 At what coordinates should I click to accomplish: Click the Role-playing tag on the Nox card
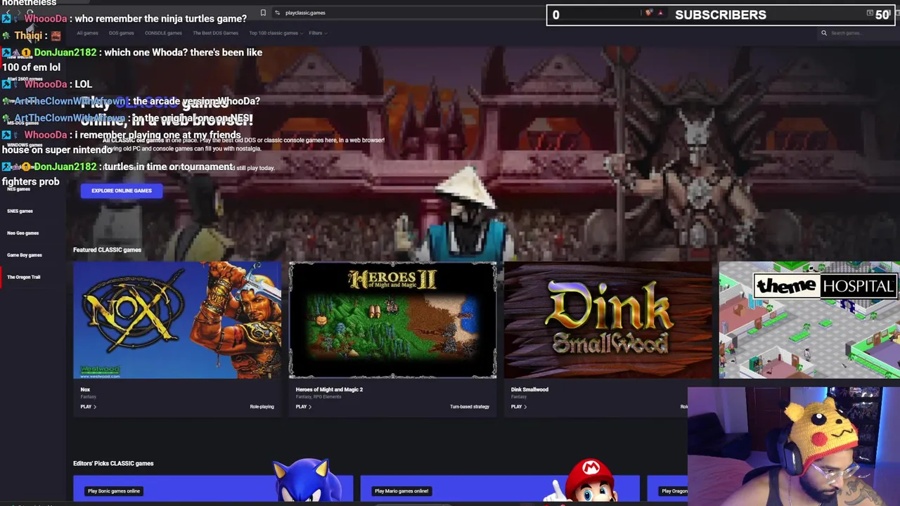262,407
